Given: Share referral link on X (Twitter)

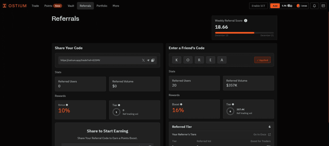Looking at the screenshot, I should (143, 60).
